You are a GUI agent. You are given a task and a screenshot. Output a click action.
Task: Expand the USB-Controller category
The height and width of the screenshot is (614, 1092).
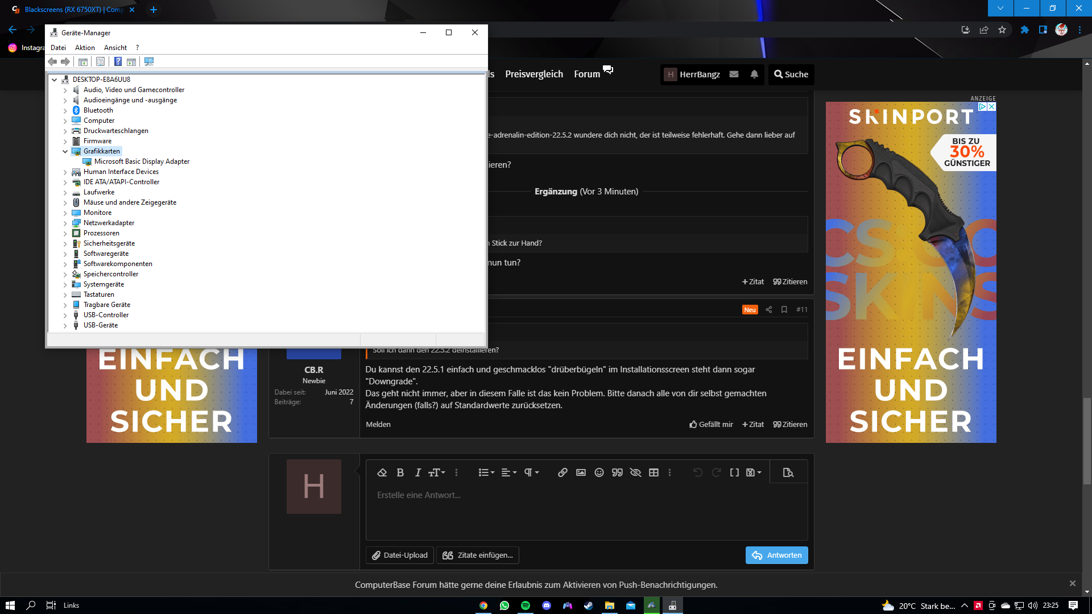point(65,315)
